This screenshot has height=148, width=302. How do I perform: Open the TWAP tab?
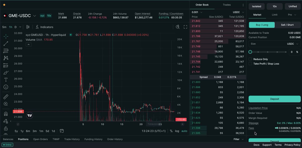[56, 139]
